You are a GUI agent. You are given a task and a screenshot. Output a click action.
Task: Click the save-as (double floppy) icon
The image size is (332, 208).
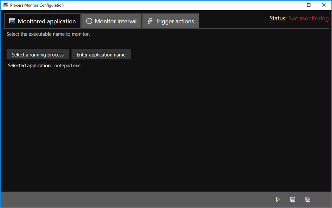[308, 200]
